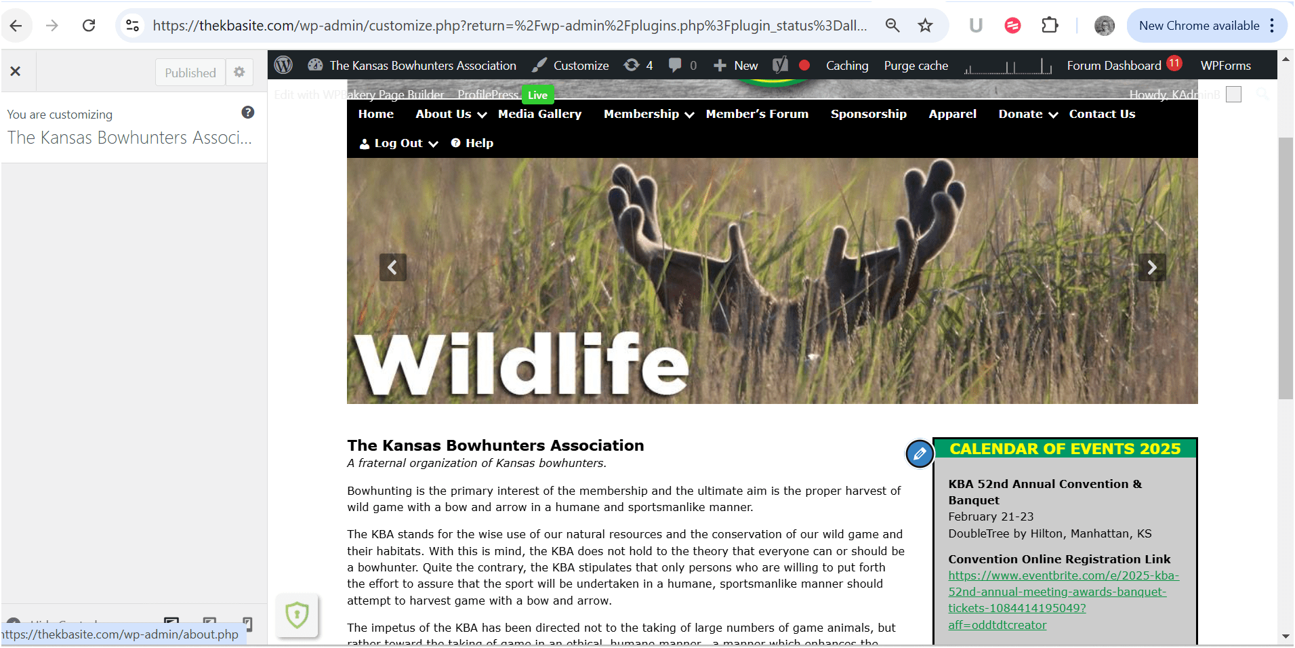Click the site stats sparkline graph
Viewport: 1295px width, 648px height.
pos(1008,66)
